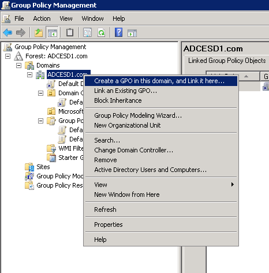269x273 pixels.
Task: Click the clipboard toolbar icon
Action: point(70,32)
